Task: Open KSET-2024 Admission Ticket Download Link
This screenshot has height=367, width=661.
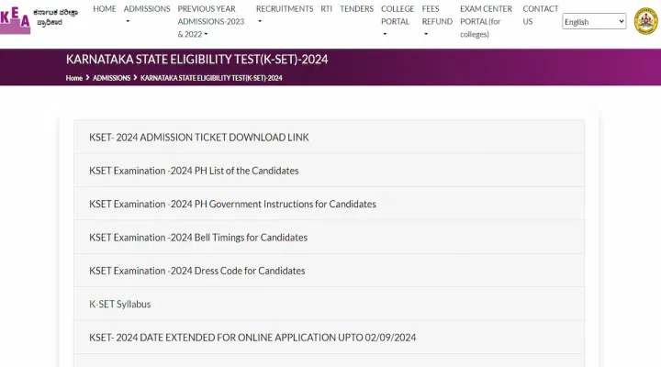Action: 199,138
